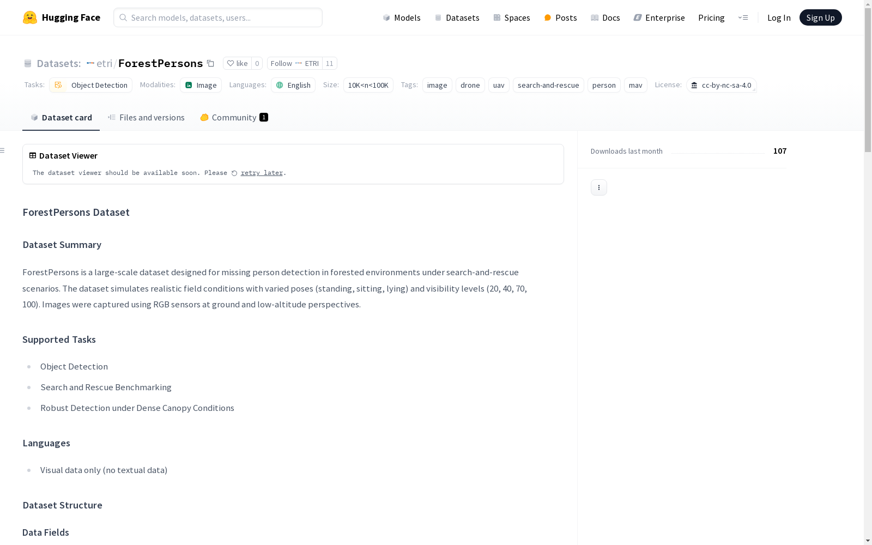
Task: Click the Supported Tasks heading
Action: 59,340
